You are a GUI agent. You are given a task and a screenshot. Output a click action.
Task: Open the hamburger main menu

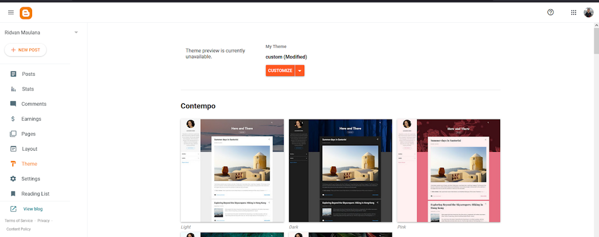(x=11, y=13)
